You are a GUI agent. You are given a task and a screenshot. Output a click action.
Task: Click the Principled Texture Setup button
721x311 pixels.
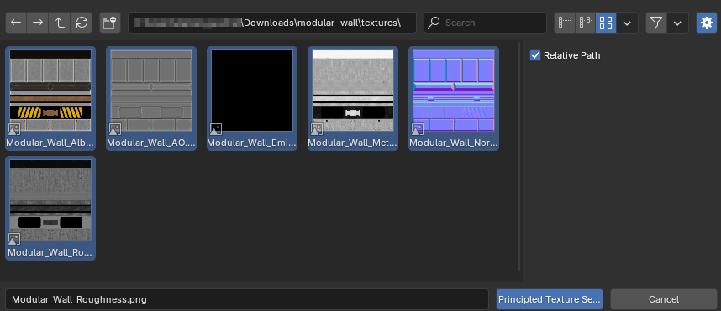tap(550, 299)
